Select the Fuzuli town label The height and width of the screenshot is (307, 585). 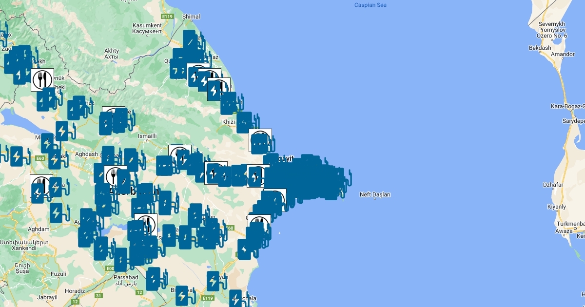[58, 274]
